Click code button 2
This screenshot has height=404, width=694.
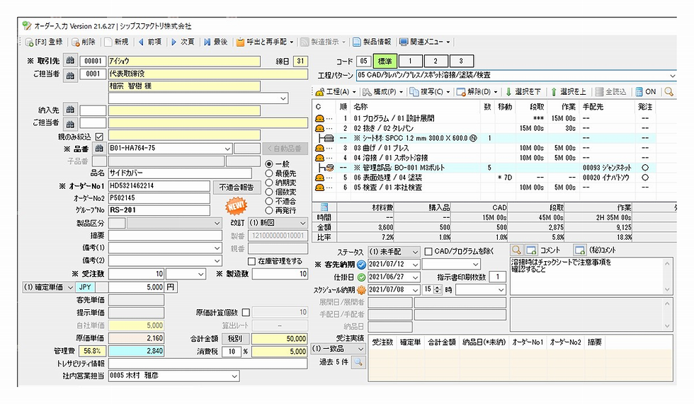tap(436, 61)
